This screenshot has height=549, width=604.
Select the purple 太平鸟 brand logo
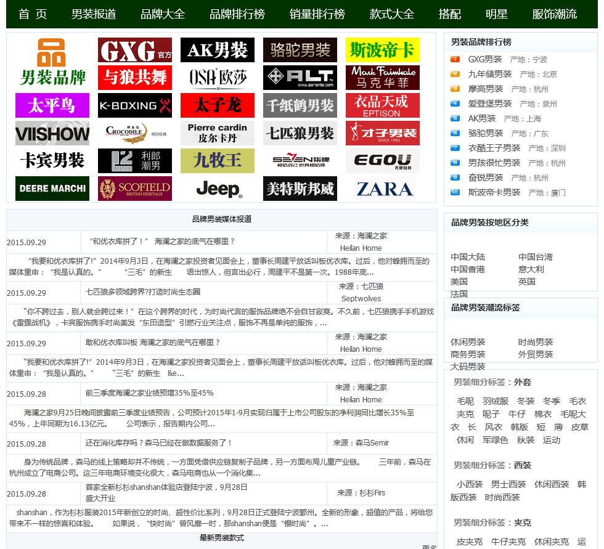tap(52, 105)
